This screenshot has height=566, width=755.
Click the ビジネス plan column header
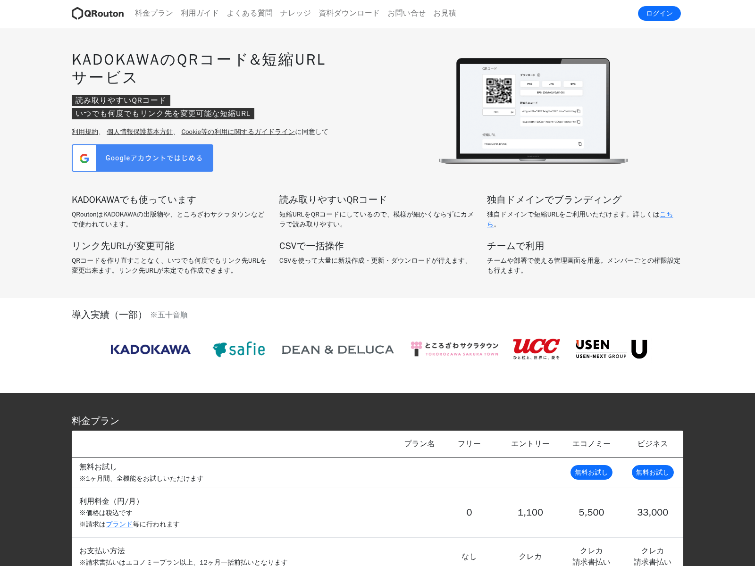(653, 444)
